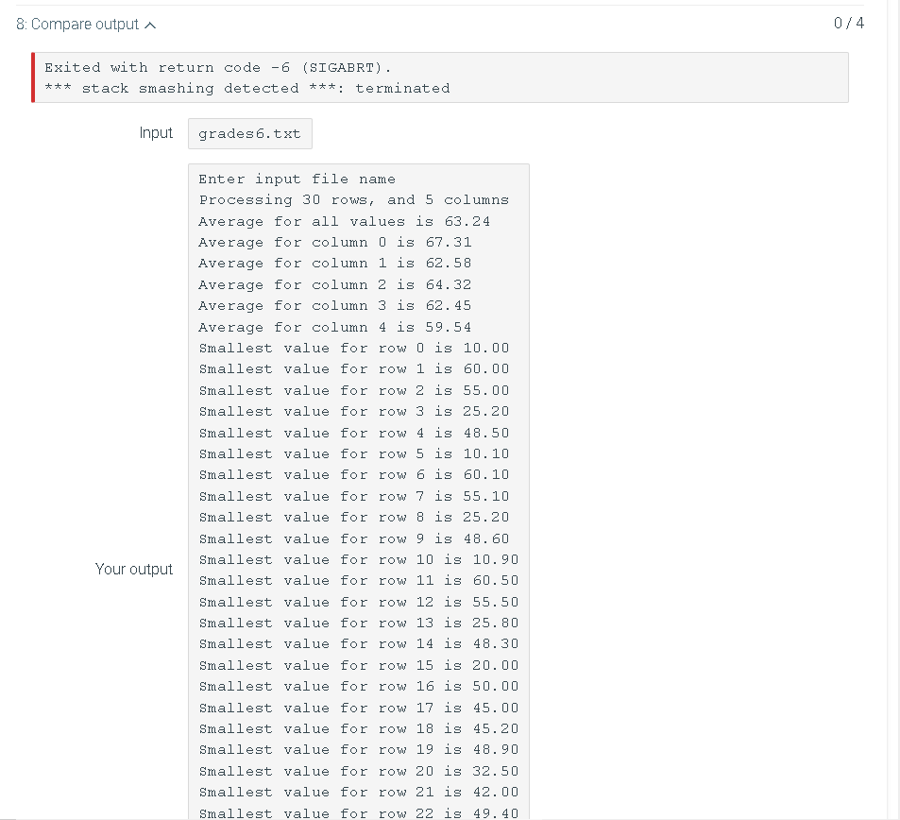Click the red error indicator bar
Screen dimensions: 900x820
(34, 77)
